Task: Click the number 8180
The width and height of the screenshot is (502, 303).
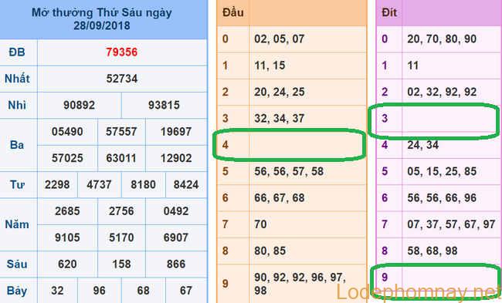Action: pos(143,185)
